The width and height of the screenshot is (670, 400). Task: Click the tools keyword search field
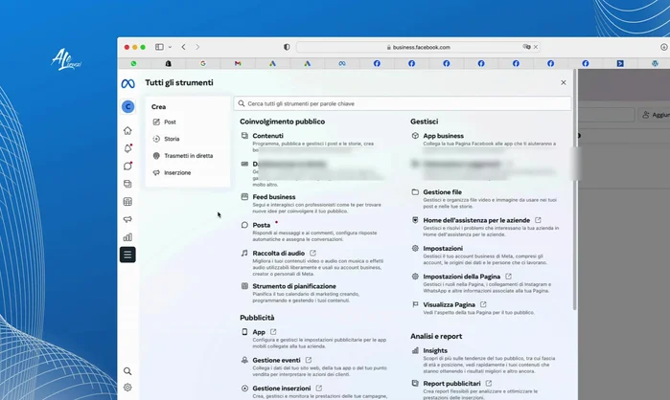click(x=403, y=103)
